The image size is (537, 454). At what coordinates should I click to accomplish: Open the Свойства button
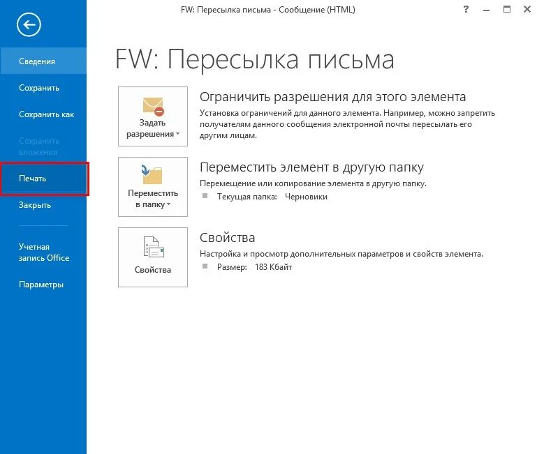(x=153, y=257)
